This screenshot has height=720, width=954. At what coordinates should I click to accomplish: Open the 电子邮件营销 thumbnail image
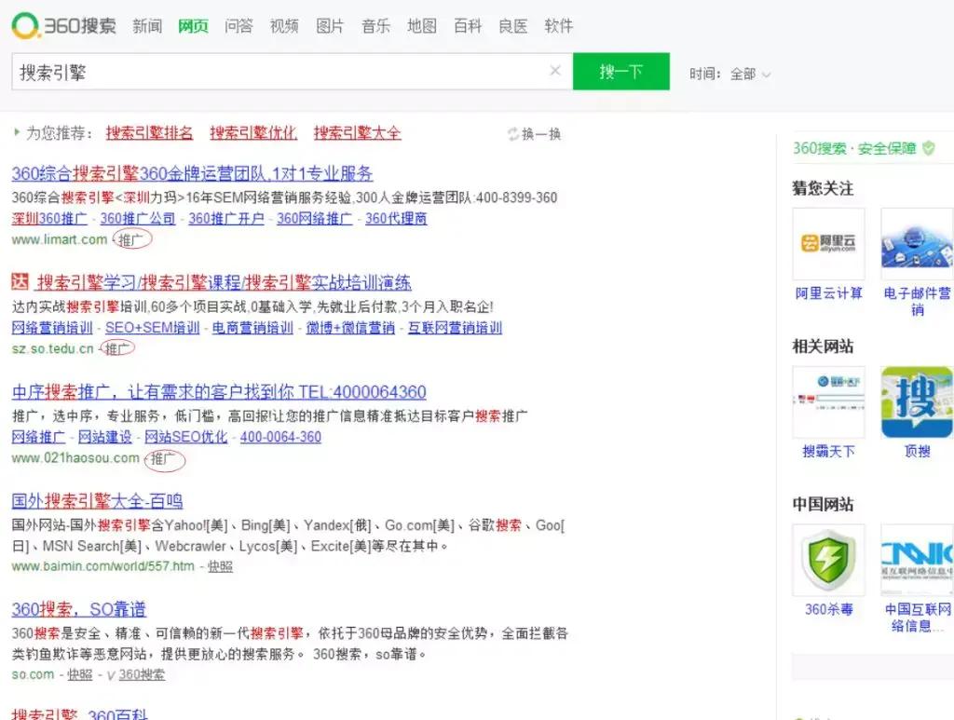coord(917,244)
